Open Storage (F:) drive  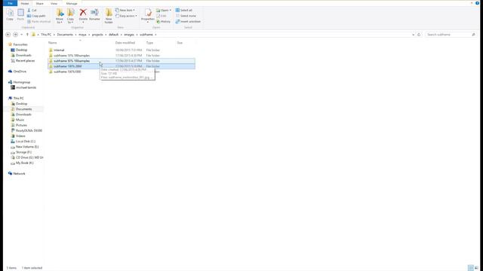23,152
